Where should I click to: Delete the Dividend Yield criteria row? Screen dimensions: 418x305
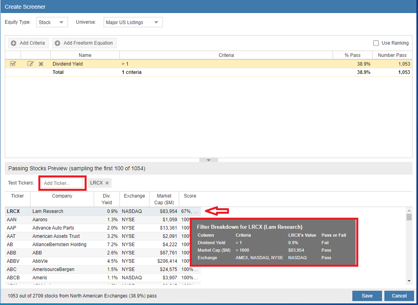pyautogui.click(x=41, y=64)
